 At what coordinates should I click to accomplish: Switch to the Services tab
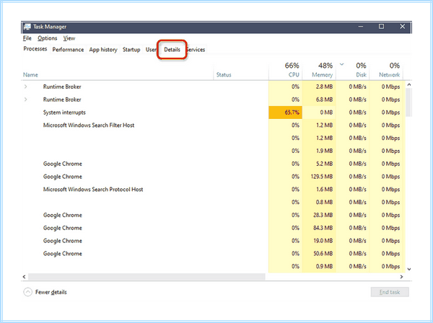coord(196,50)
